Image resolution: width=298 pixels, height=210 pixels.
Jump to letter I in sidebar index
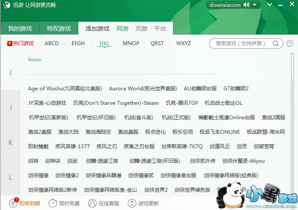tap(11, 73)
